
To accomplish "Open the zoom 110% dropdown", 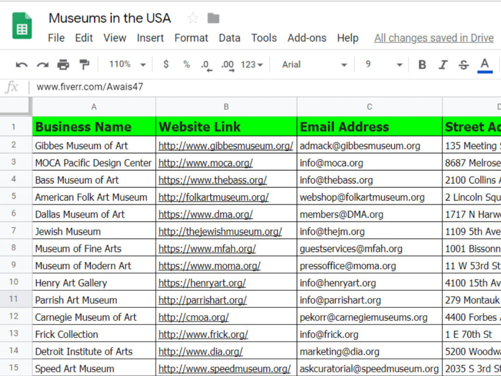I will coord(127,65).
